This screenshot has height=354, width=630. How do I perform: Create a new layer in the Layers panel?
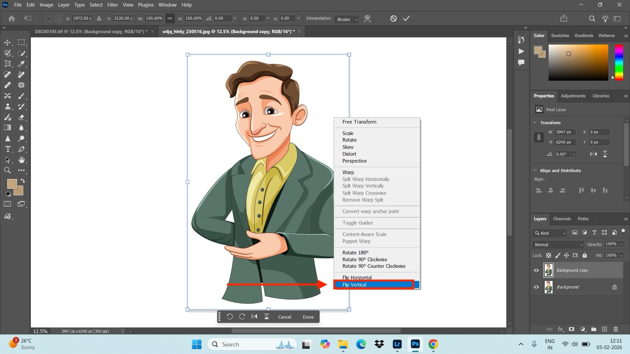(604, 329)
